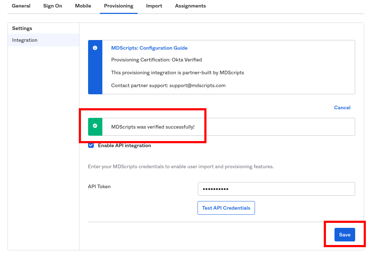373x260 pixels.
Task: Click the green success checkmark icon
Action: coord(95,126)
